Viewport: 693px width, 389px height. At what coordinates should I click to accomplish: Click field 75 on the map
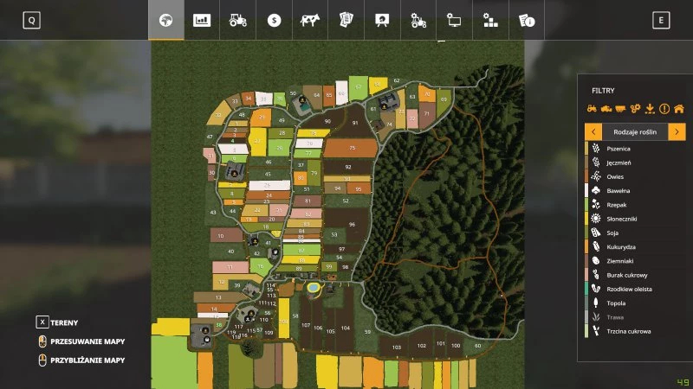click(352, 149)
